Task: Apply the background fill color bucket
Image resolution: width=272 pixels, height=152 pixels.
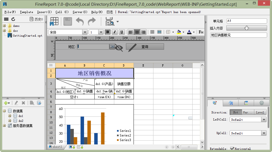Action: 179,32
